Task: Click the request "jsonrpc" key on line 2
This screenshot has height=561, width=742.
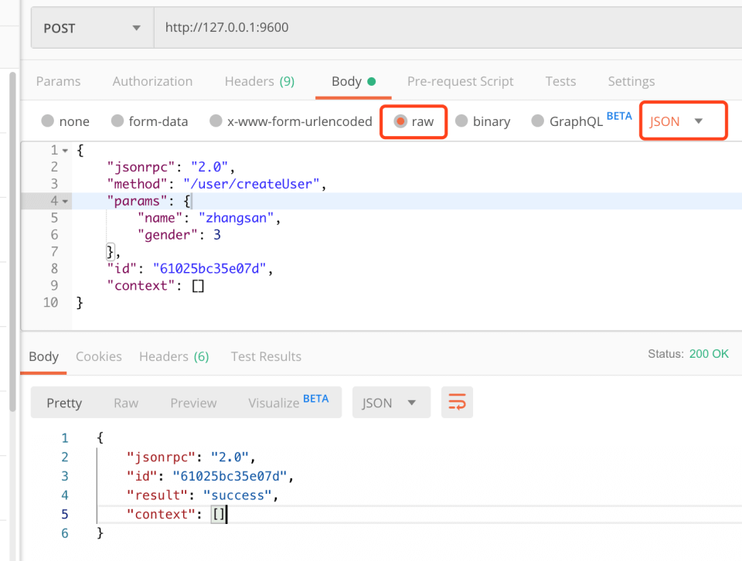Action: coord(141,168)
